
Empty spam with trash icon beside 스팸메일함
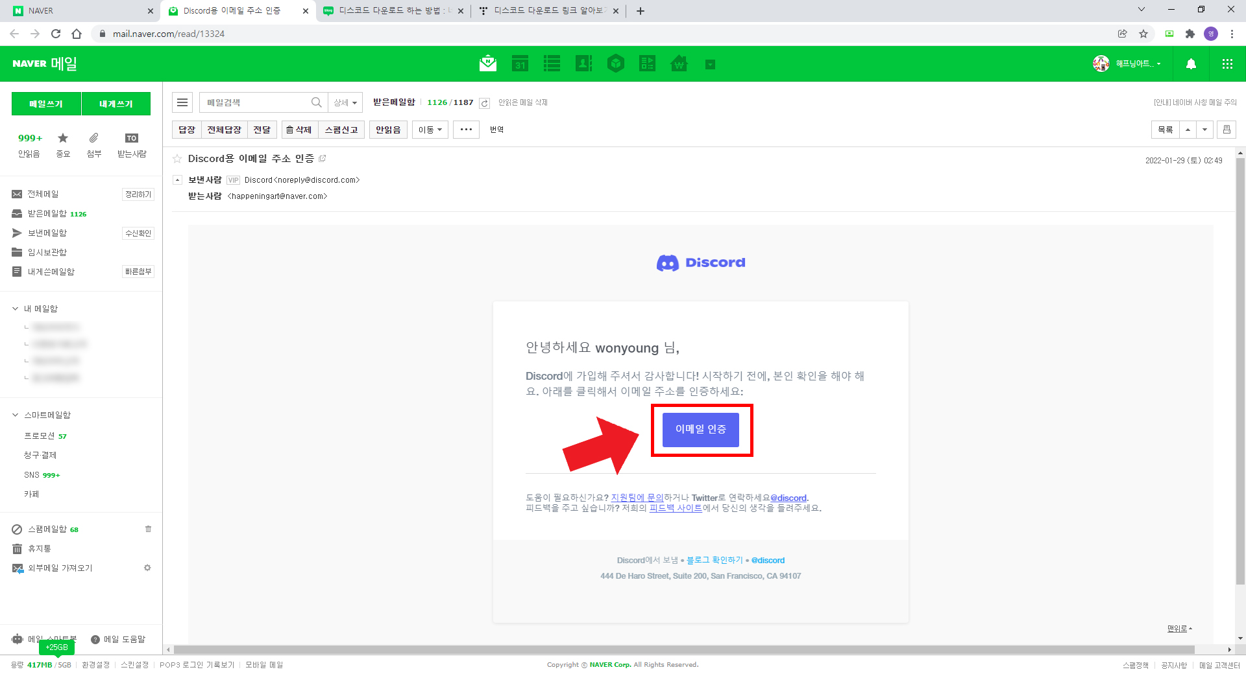[x=148, y=529]
